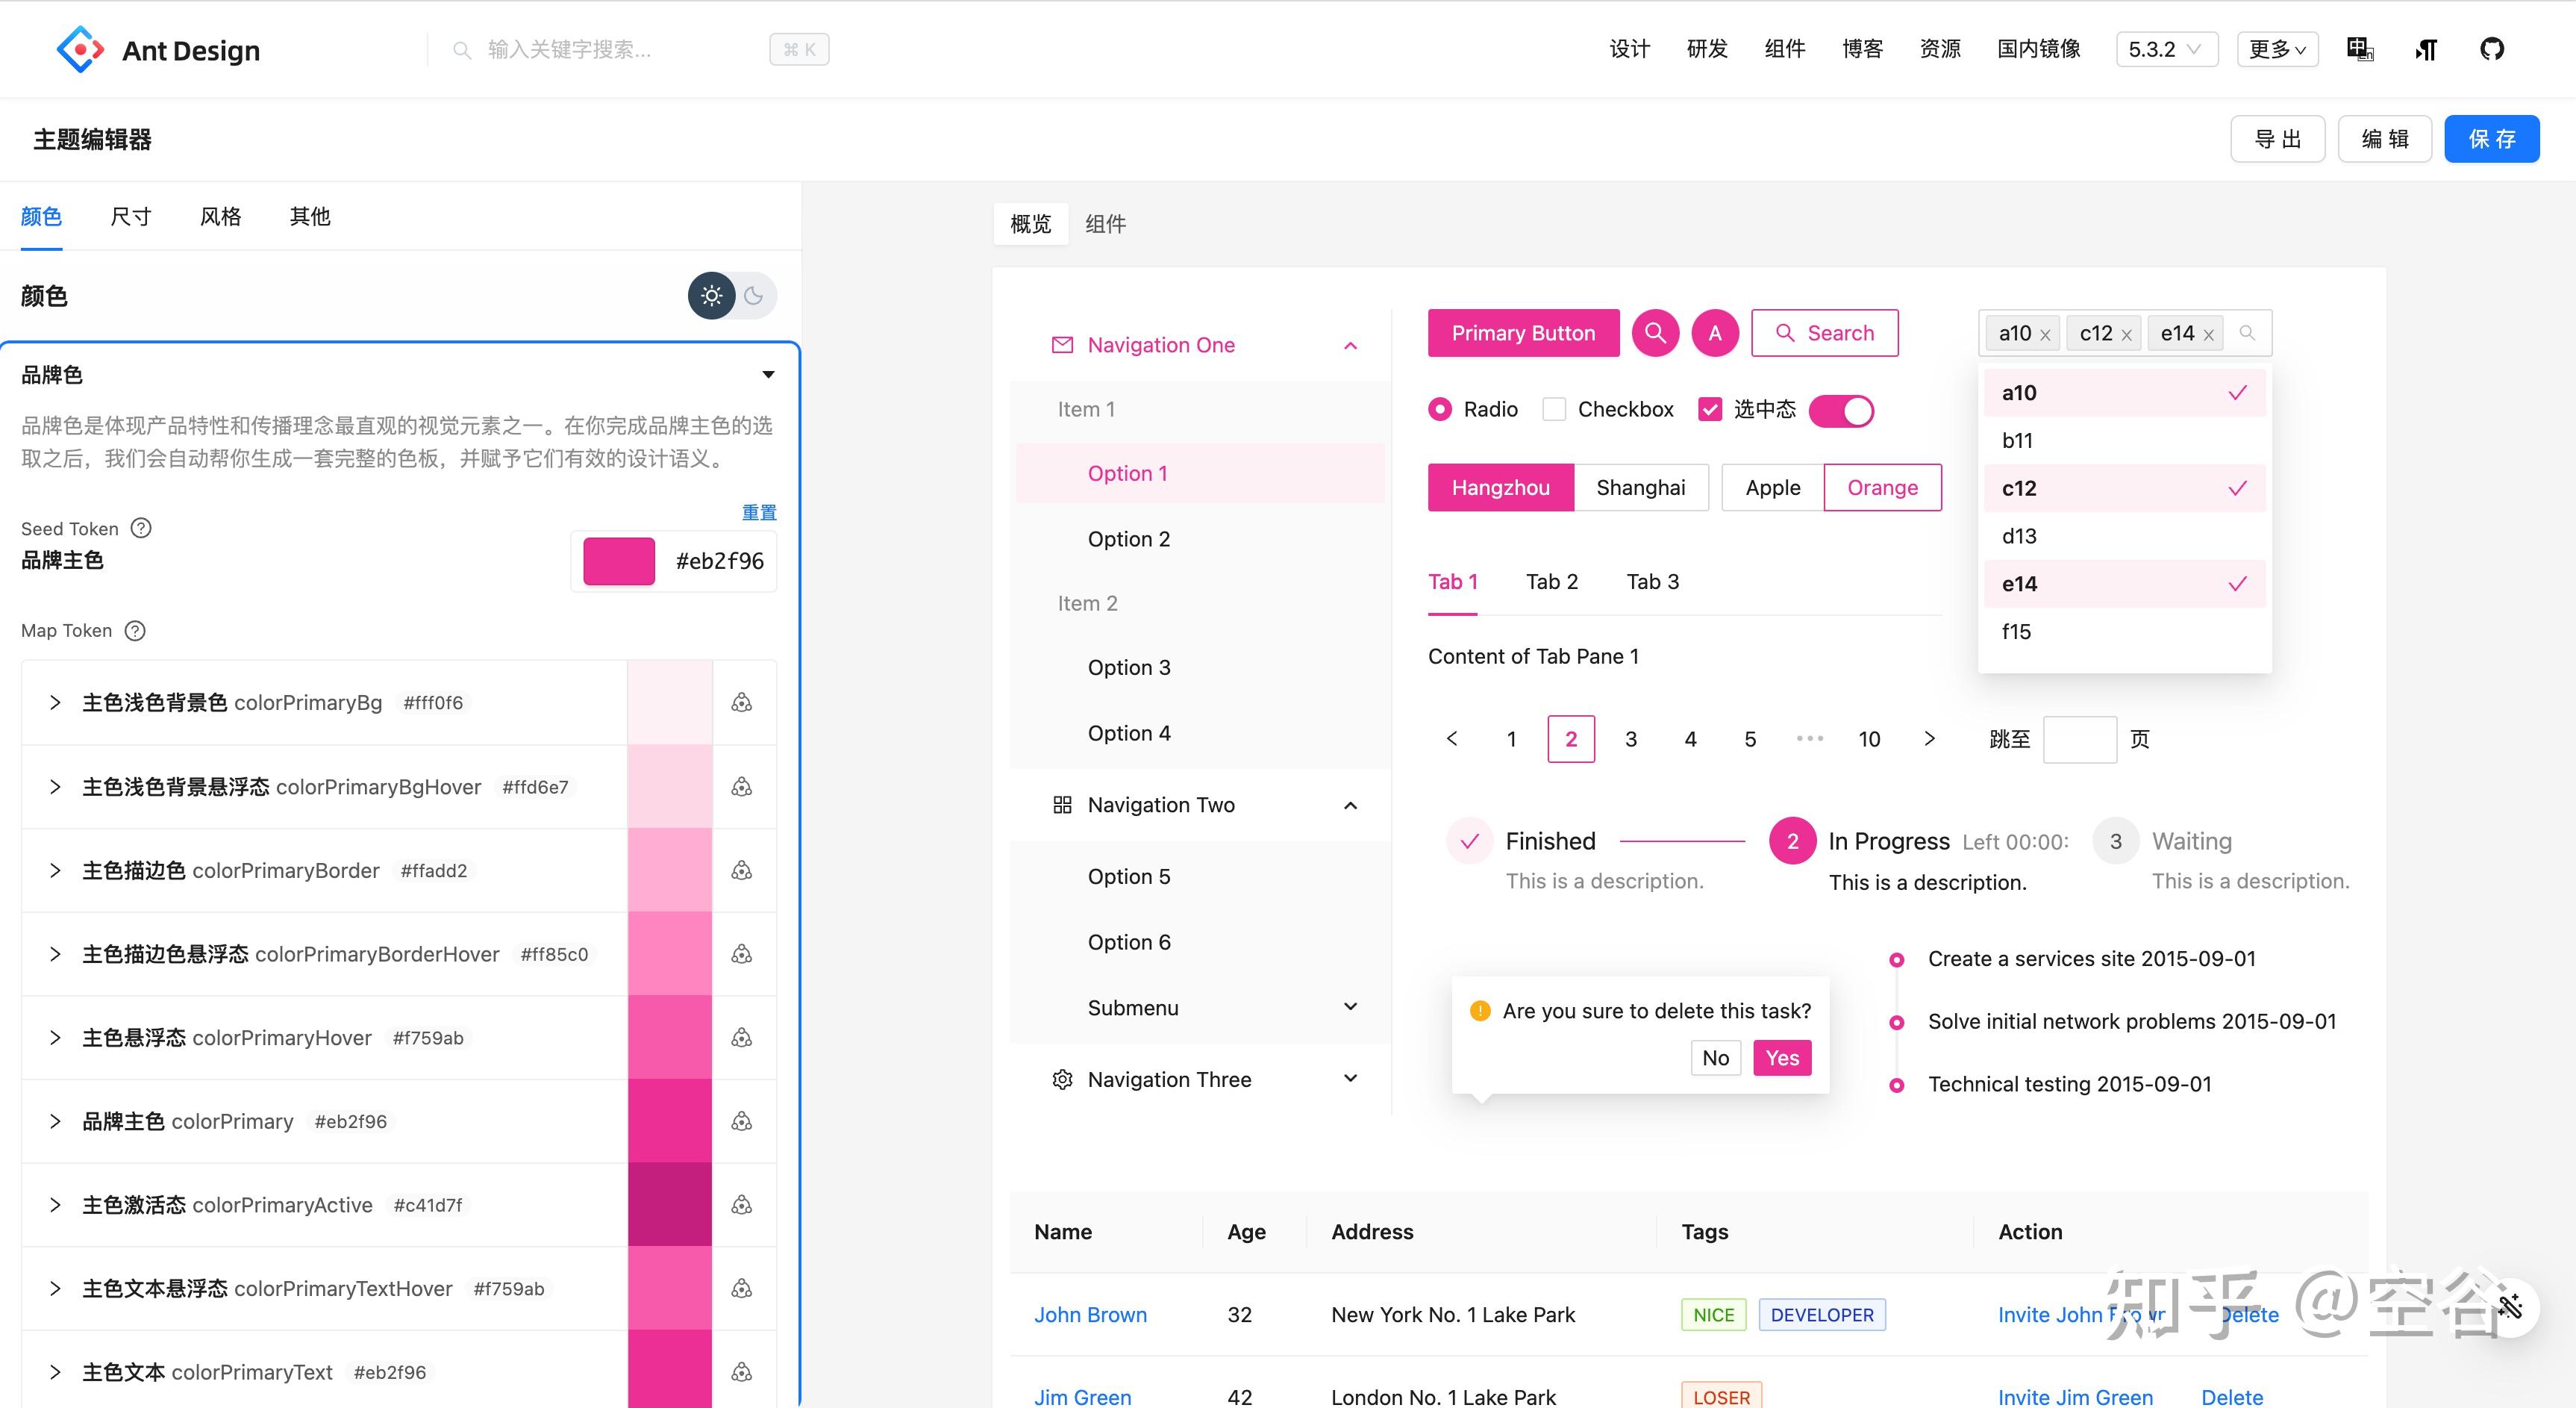Open the GitHub icon in header
Viewport: 2576px width, 1408px height.
(2491, 49)
